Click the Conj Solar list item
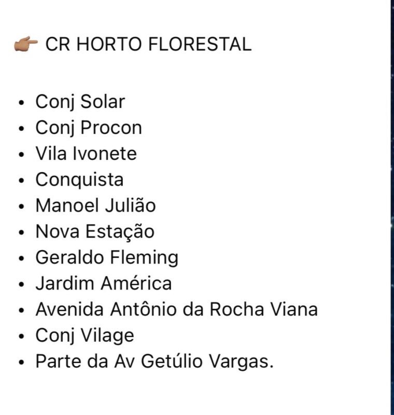This screenshot has width=394, height=415. (80, 102)
